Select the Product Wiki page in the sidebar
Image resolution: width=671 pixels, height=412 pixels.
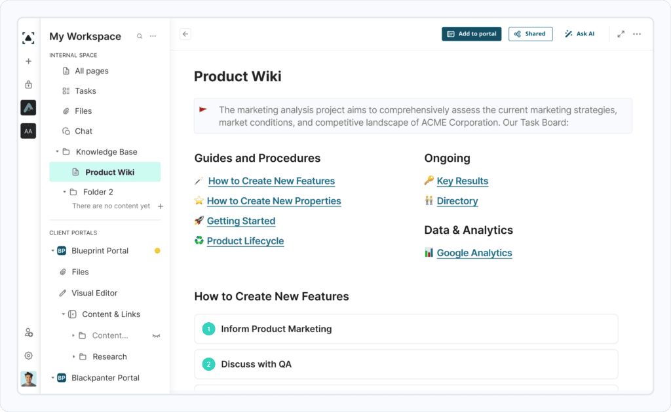105,172
